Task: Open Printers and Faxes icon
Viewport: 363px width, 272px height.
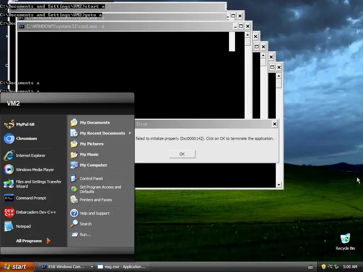Action: (74, 200)
